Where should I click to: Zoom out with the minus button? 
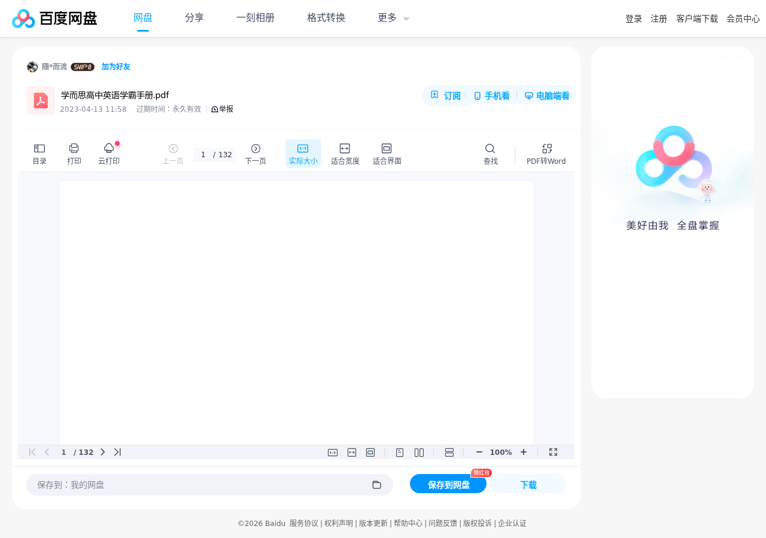point(479,453)
